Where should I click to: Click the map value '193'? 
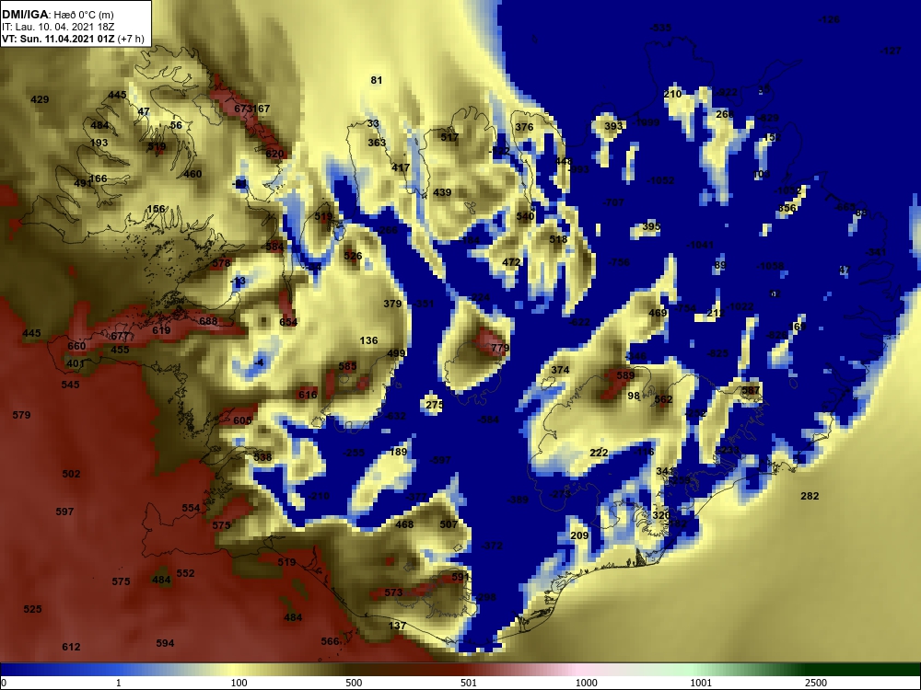coord(99,143)
